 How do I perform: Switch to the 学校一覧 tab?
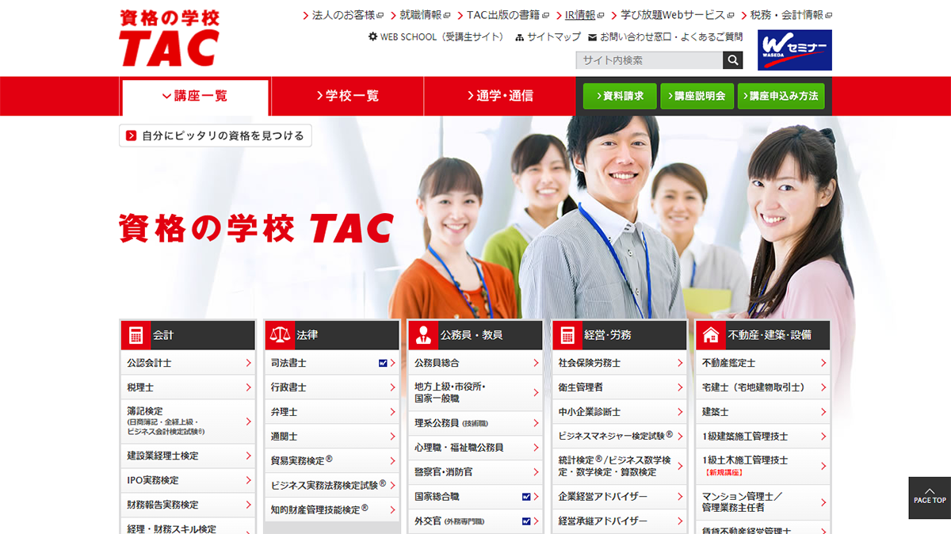pyautogui.click(x=346, y=95)
